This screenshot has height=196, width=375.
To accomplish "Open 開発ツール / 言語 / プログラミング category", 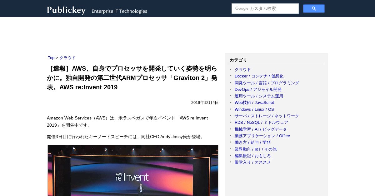I will pos(267,83).
